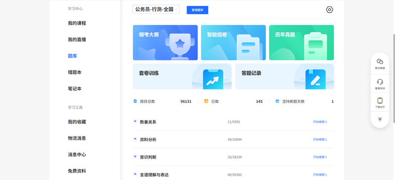Expand the 数量关系 category
The image size is (395, 180).
(x=135, y=121)
